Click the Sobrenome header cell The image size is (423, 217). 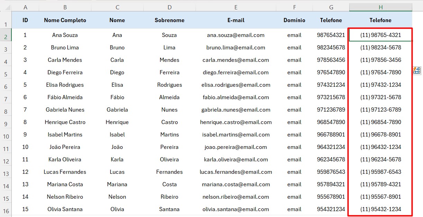pos(169,20)
